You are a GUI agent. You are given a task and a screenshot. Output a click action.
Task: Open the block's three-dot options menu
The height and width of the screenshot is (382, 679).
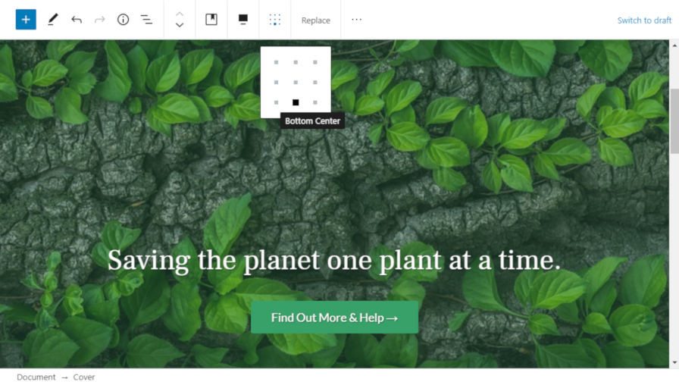pyautogui.click(x=356, y=20)
